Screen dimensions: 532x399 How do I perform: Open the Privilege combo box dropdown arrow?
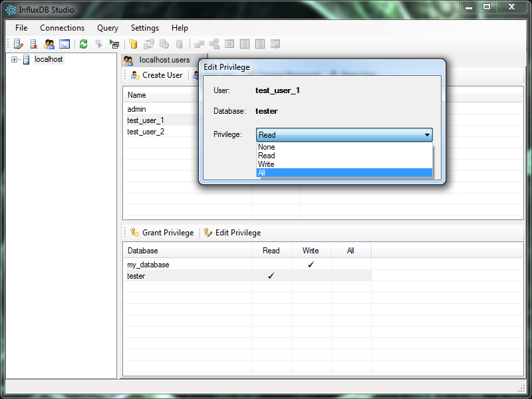tap(427, 135)
